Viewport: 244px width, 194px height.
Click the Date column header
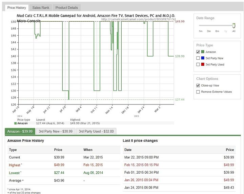pyautogui.click(x=128, y=150)
